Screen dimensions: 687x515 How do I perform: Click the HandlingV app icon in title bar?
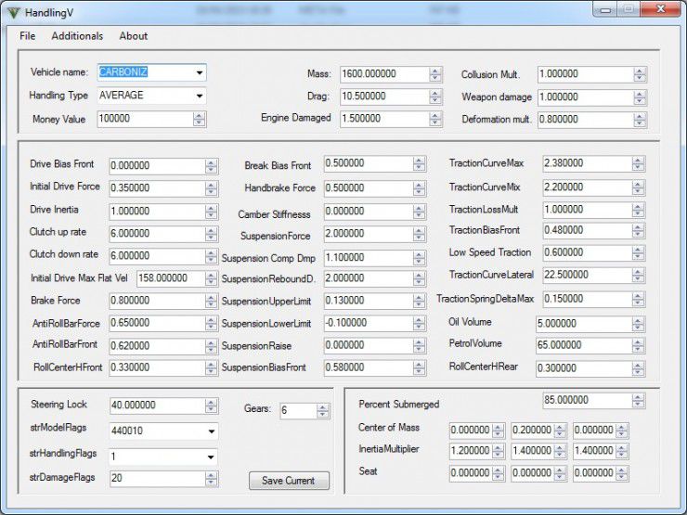(13, 11)
